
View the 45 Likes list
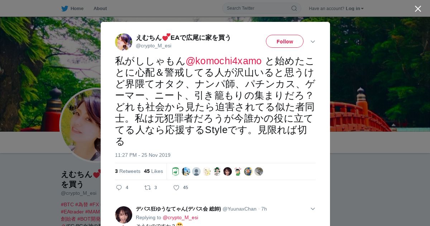tap(153, 171)
